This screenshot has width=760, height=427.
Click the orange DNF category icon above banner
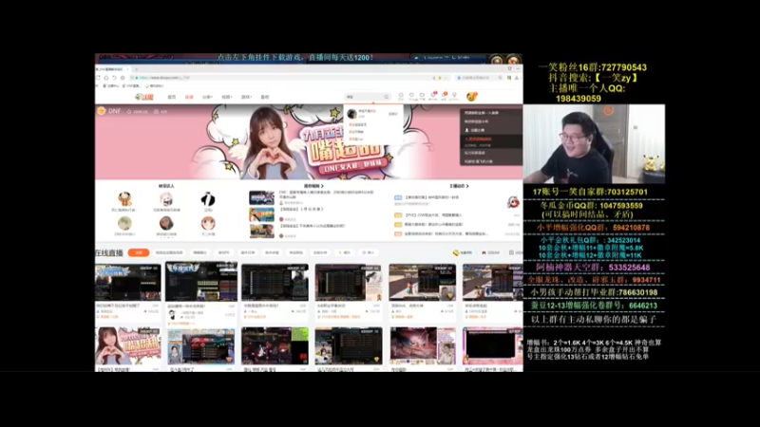pyautogui.click(x=102, y=111)
